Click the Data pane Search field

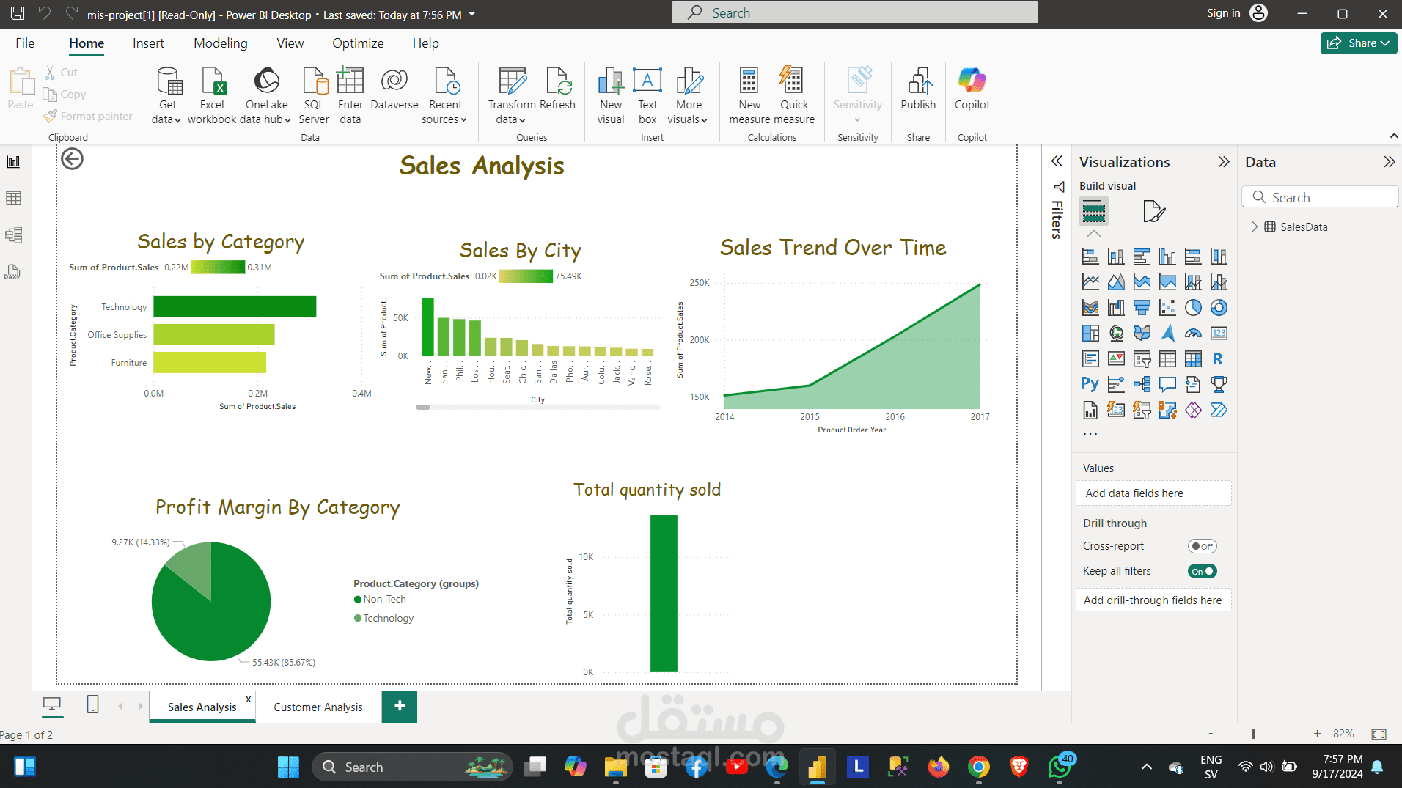pos(1320,197)
